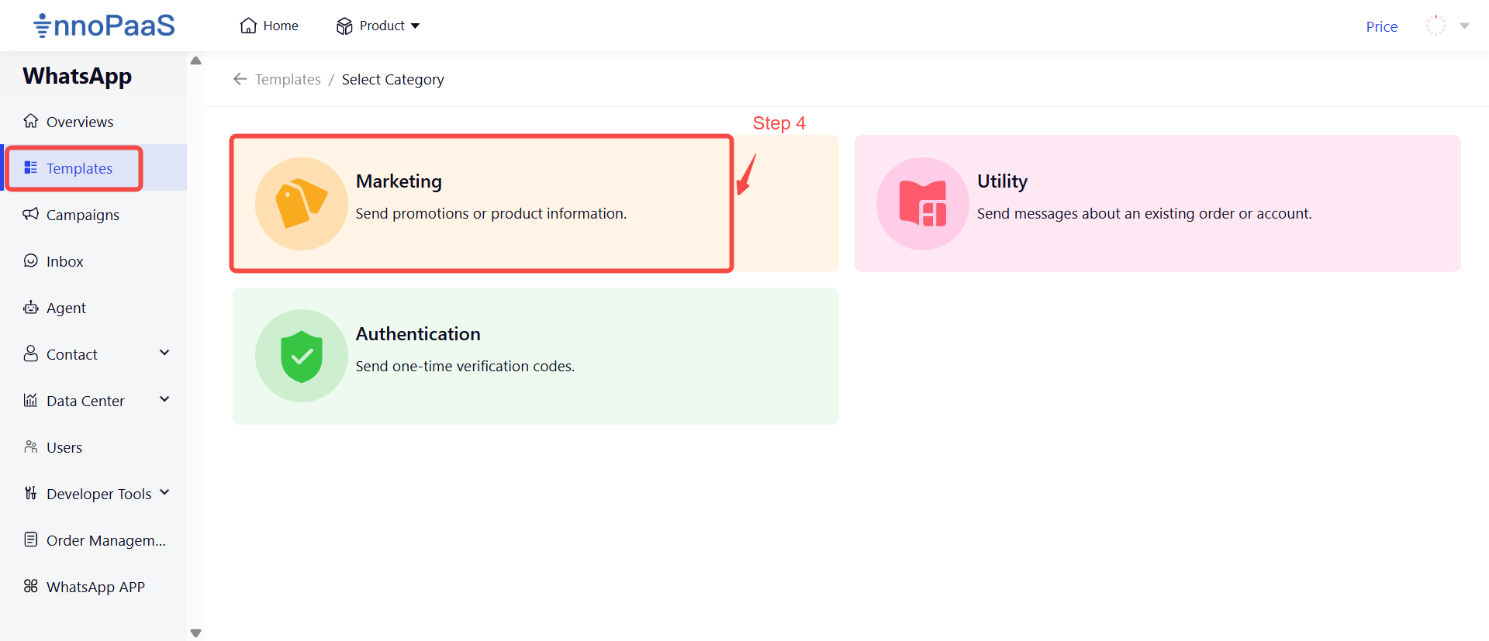The height and width of the screenshot is (641, 1489).
Task: Choose the Authentication category title
Action: 418,334
